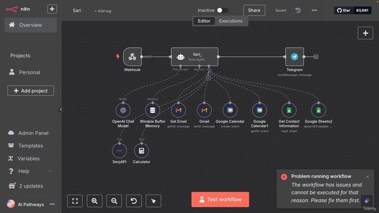The width and height of the screenshot is (379, 213).
Task: Open the workflow more options menu
Action: click(314, 10)
